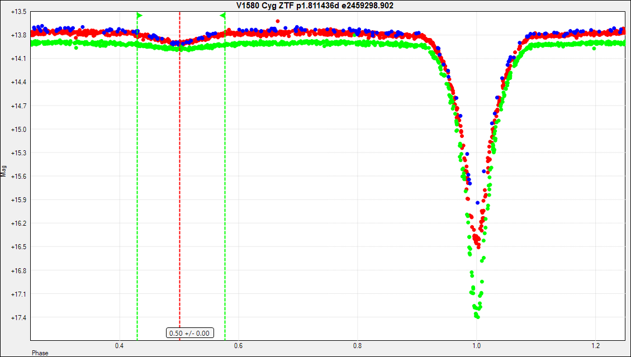Click the right green range marker flag
The image size is (631, 357).
click(222, 16)
